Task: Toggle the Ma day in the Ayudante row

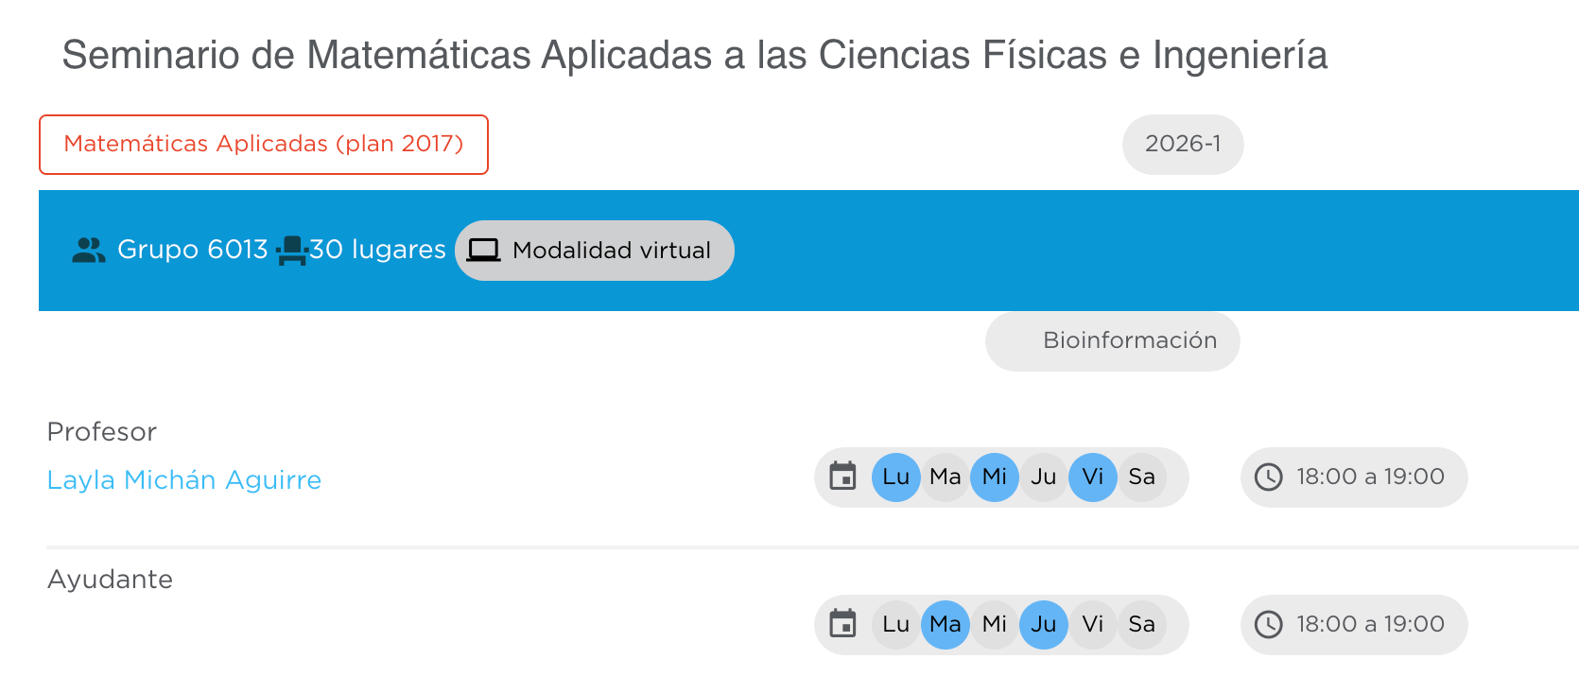Action: click(945, 624)
